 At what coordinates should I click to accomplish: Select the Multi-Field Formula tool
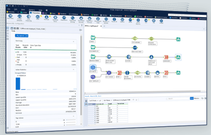click(x=81, y=19)
